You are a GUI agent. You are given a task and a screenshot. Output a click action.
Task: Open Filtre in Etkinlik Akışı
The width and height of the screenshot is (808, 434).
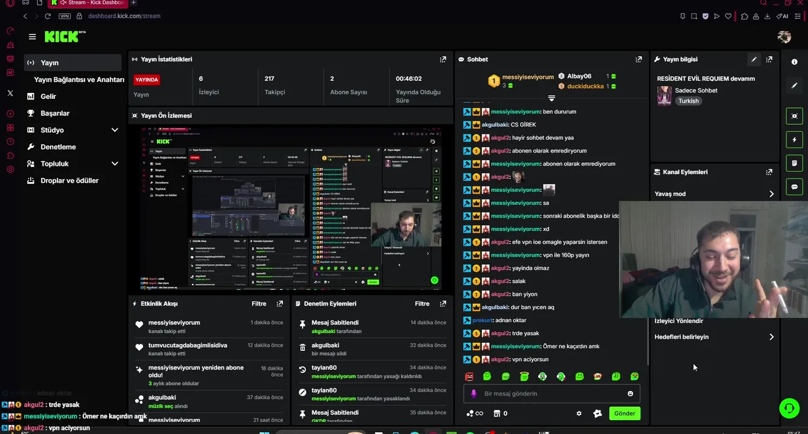[x=259, y=304]
